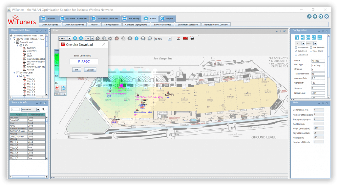Select the Cloud tab
The image size is (338, 186).
(x=150, y=19)
